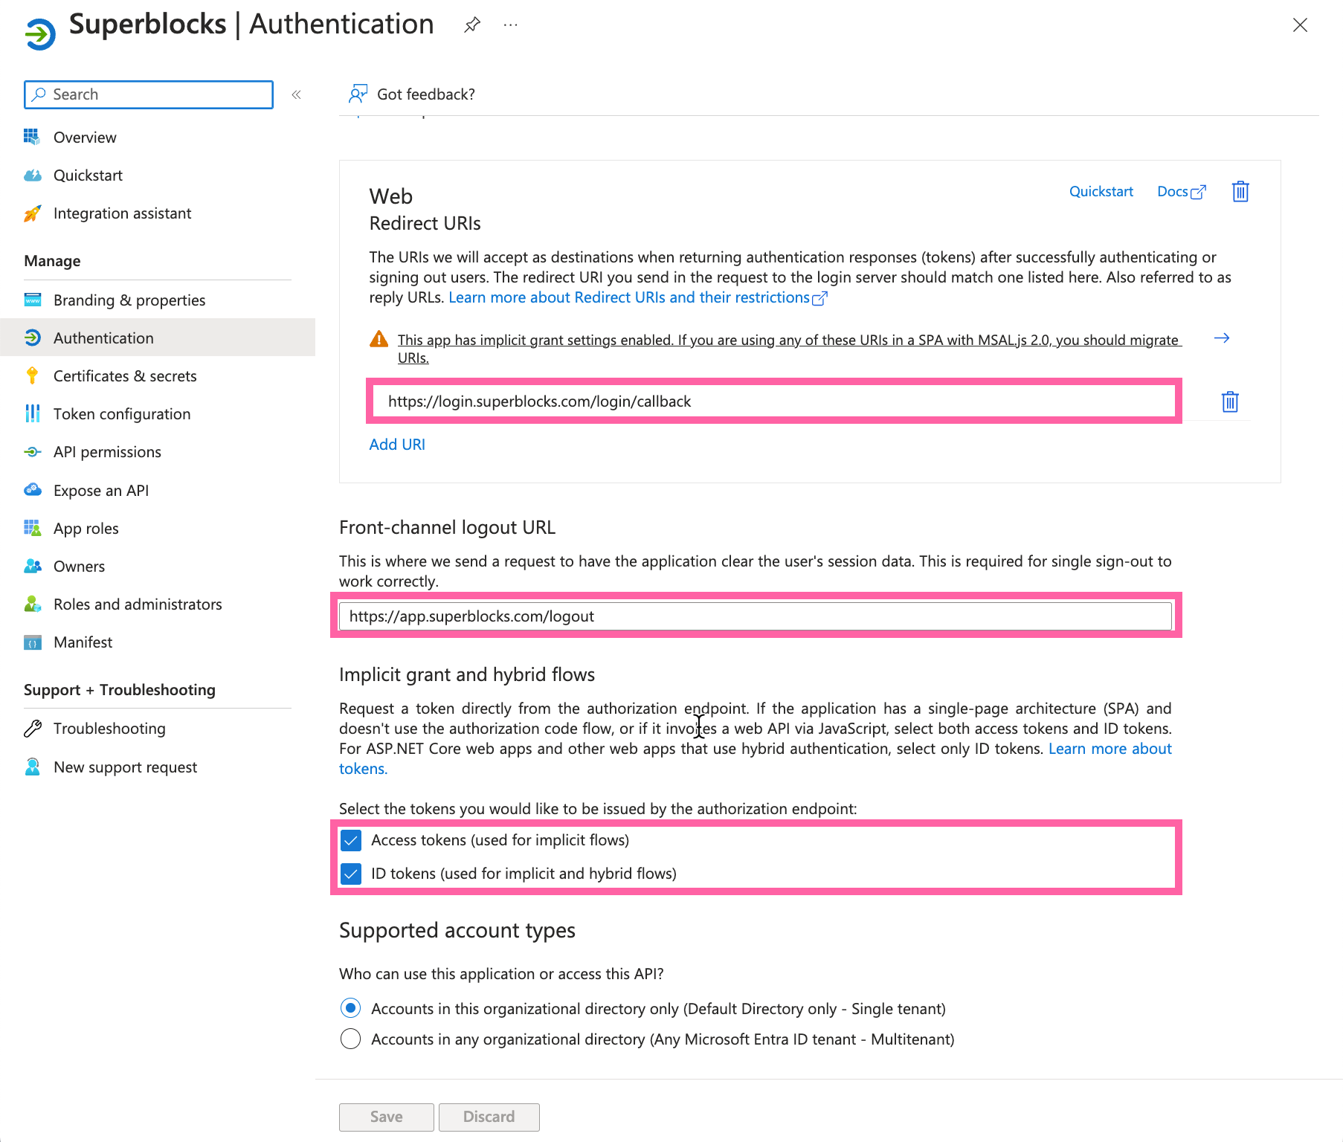Click the App roles sidebar icon
Viewport: 1343px width, 1142px height.
pyautogui.click(x=33, y=528)
